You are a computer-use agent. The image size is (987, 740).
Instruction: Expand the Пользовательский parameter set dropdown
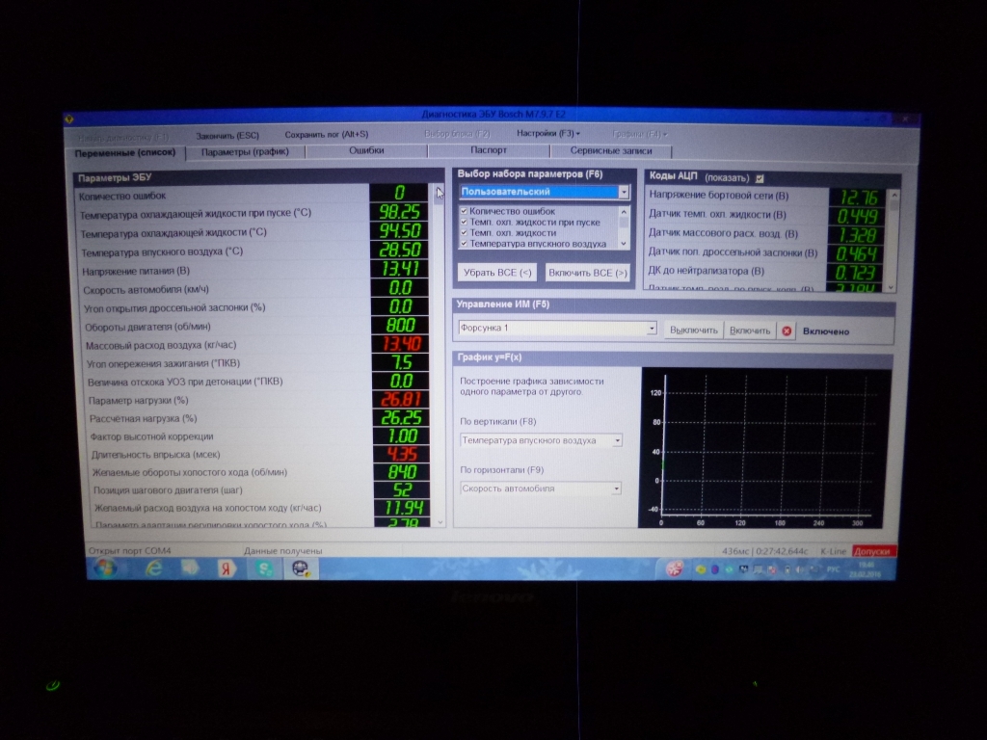[x=623, y=192]
